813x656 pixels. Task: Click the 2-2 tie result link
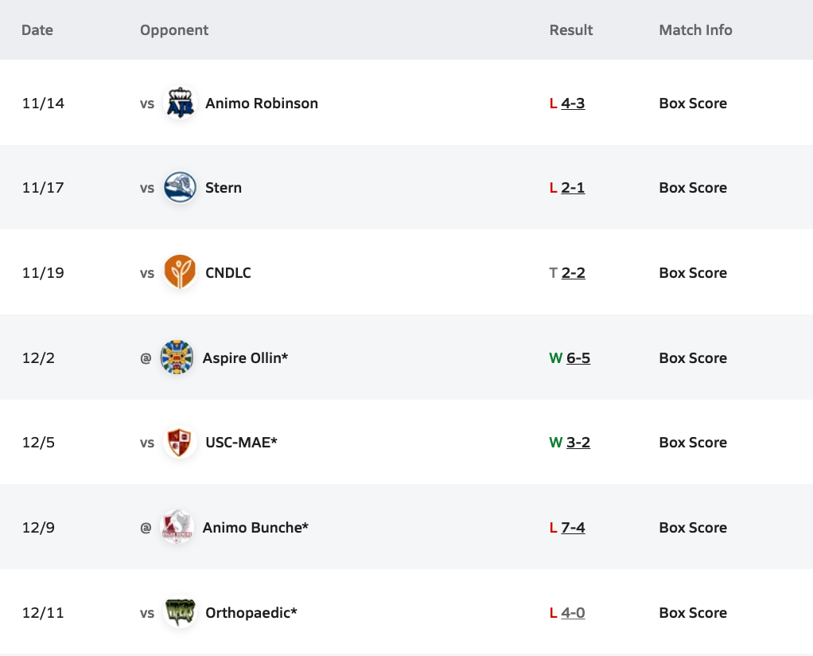[573, 273]
